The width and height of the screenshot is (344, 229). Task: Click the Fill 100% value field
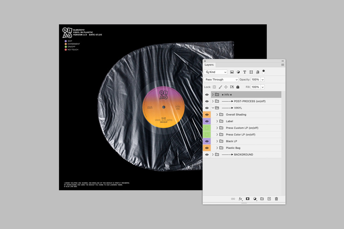[256, 87]
